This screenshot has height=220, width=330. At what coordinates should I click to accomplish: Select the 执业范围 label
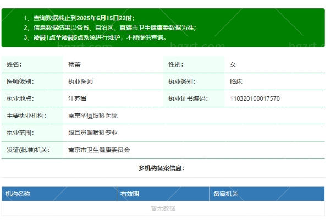20,133
